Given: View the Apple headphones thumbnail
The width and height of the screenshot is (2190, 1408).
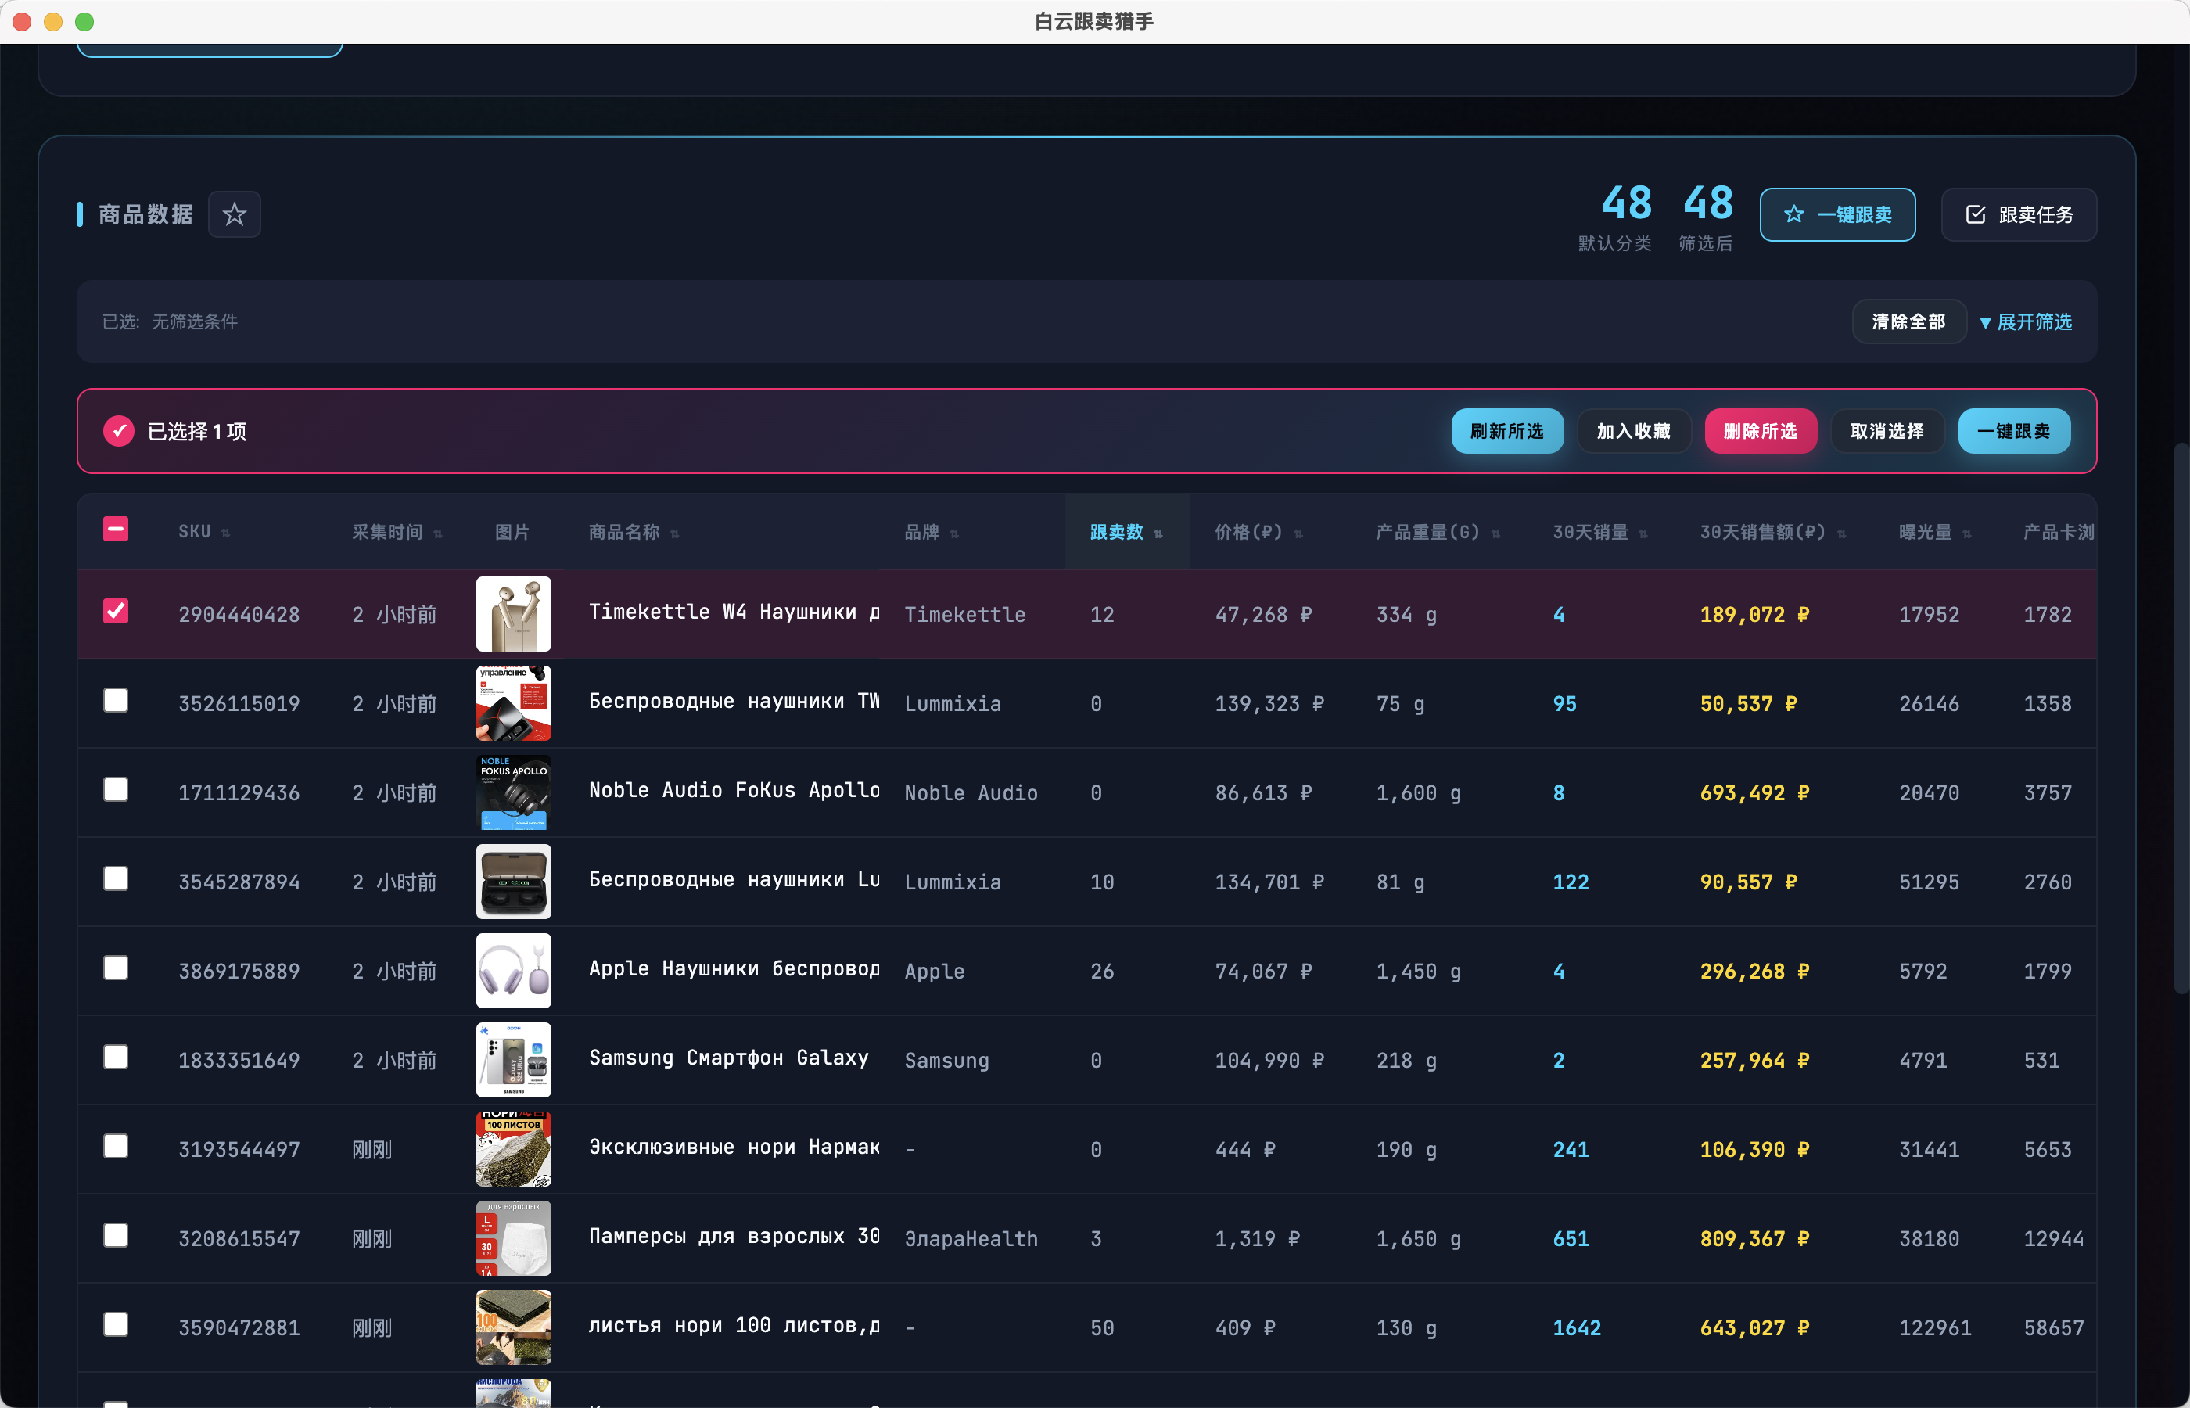Looking at the screenshot, I should (x=514, y=970).
